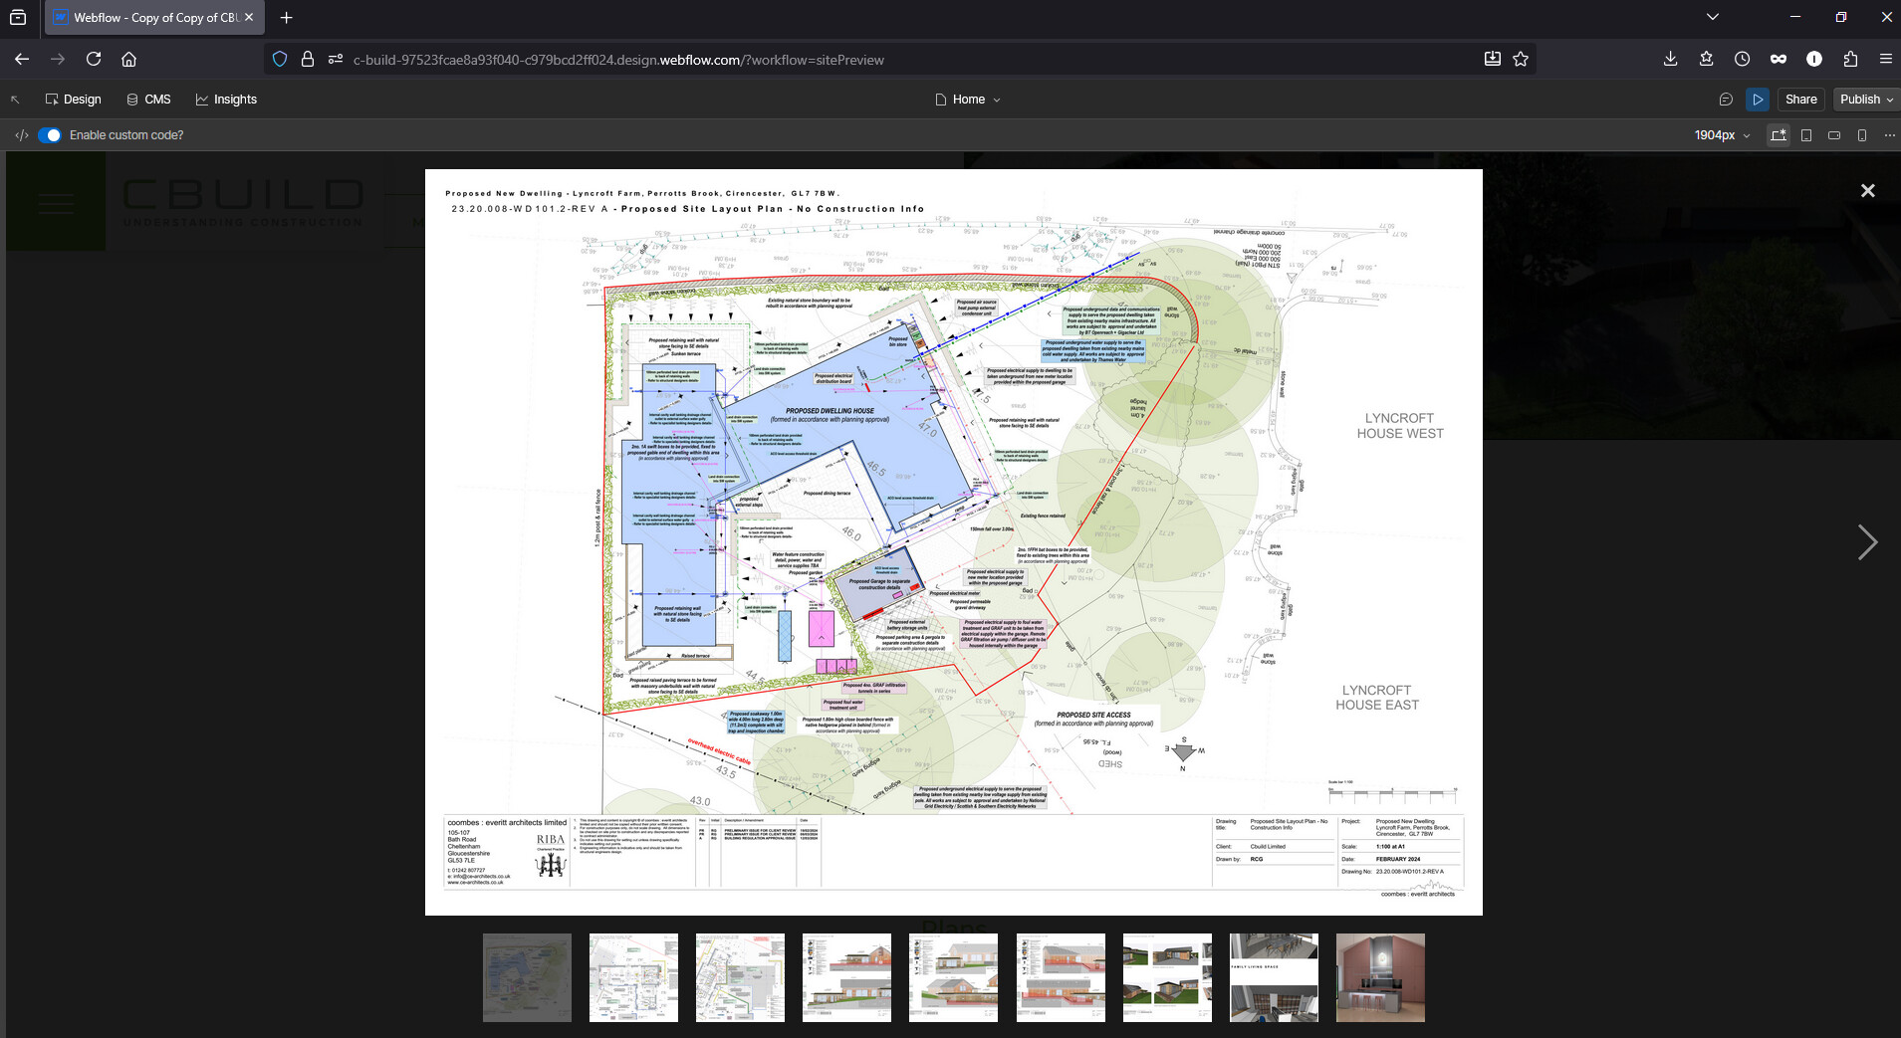
Task: Toggle the Webflow preview play button
Action: point(1758,100)
